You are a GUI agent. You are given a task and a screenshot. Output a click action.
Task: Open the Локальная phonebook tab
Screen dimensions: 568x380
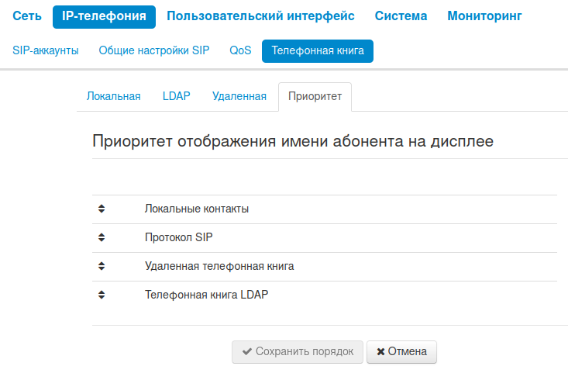pyautogui.click(x=113, y=96)
